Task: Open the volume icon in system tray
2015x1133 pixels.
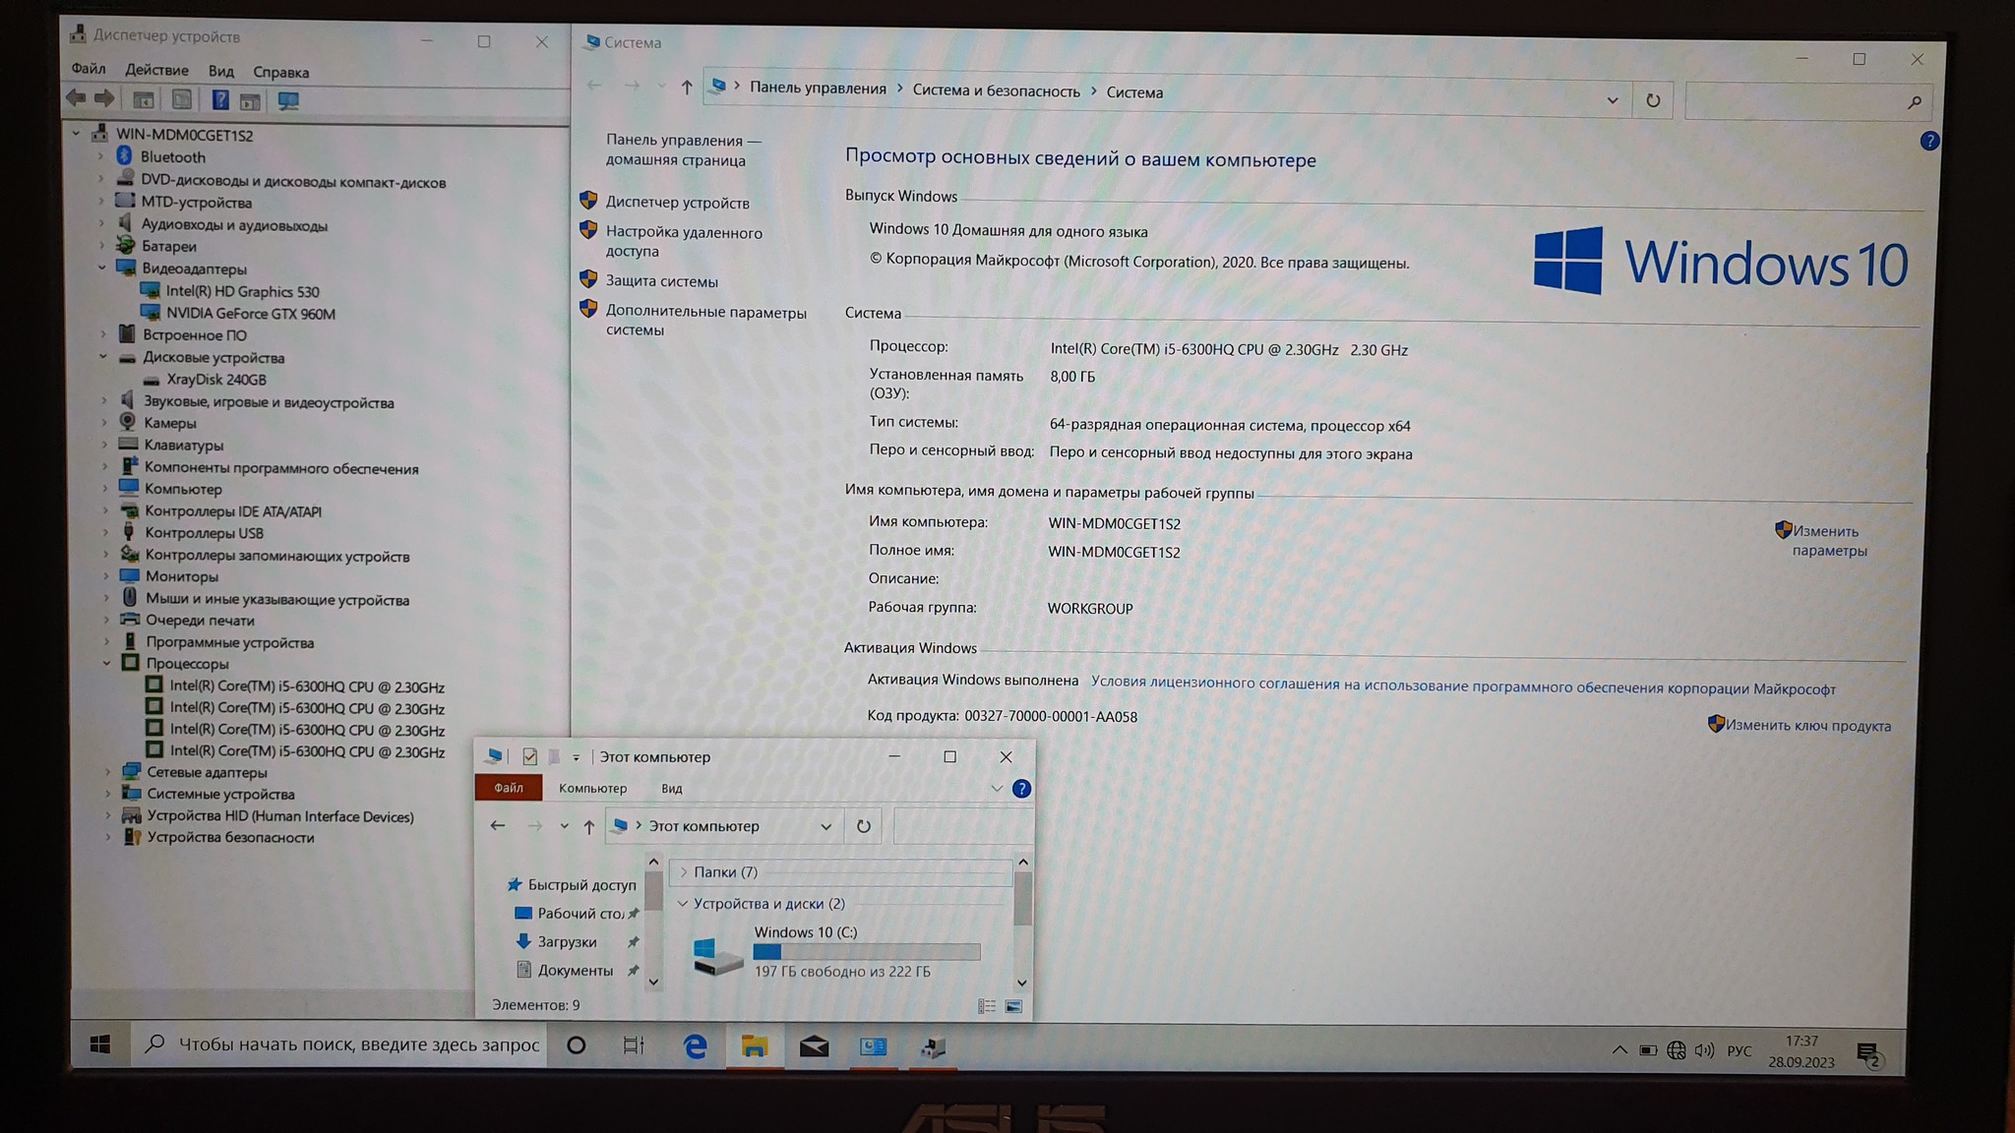Action: 1705,1050
